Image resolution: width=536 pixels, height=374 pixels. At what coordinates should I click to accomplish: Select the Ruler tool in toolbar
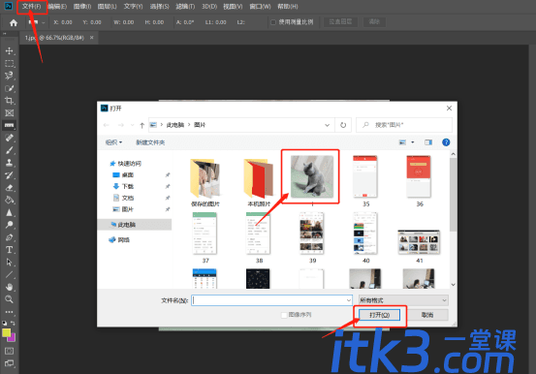pos(10,125)
